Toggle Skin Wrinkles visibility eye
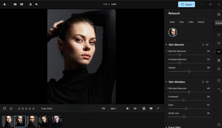This screenshot has height=128, width=222. (x=207, y=82)
